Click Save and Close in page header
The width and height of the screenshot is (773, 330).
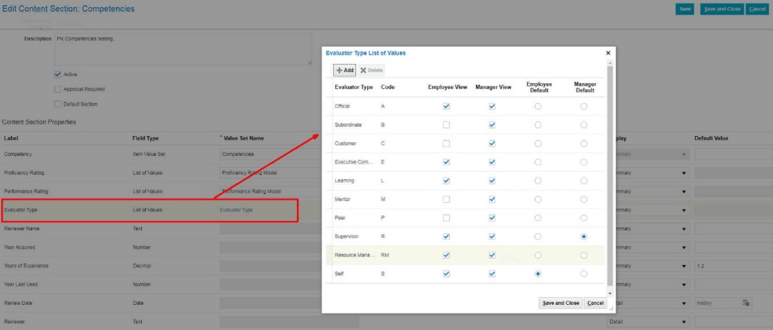(x=722, y=9)
